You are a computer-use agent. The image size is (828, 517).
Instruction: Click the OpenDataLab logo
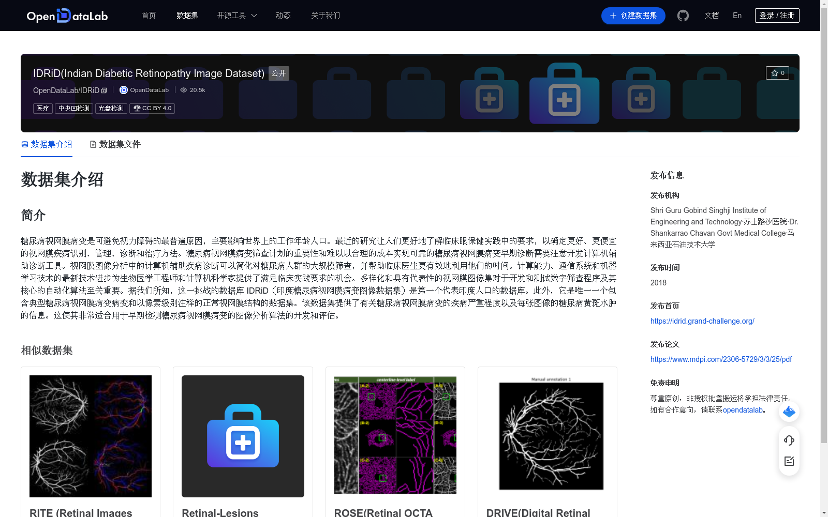(x=67, y=16)
